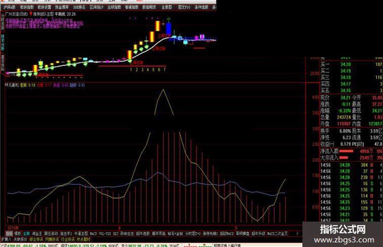Open the 全景图 view
This screenshot has width=383, height=247.
[167, 7]
